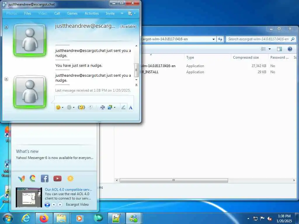Open Windows Explorer taskbar button

coord(61,218)
